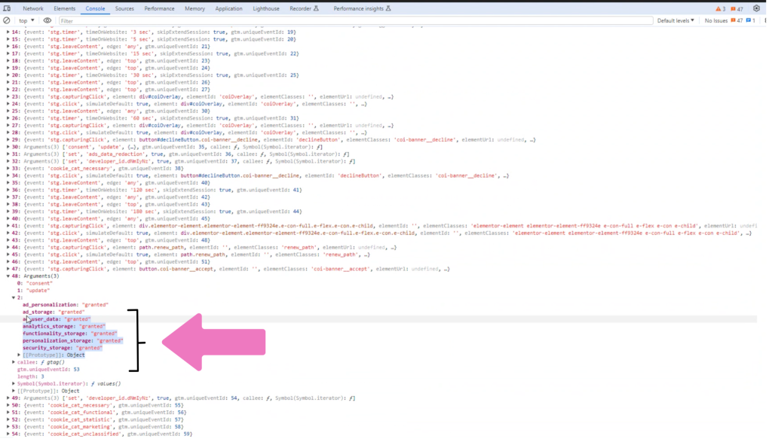Click the warnings count triangle icon
Screen dimensions: 772x448
718,9
